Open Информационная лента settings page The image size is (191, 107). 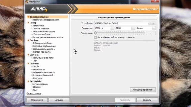tap(44, 72)
